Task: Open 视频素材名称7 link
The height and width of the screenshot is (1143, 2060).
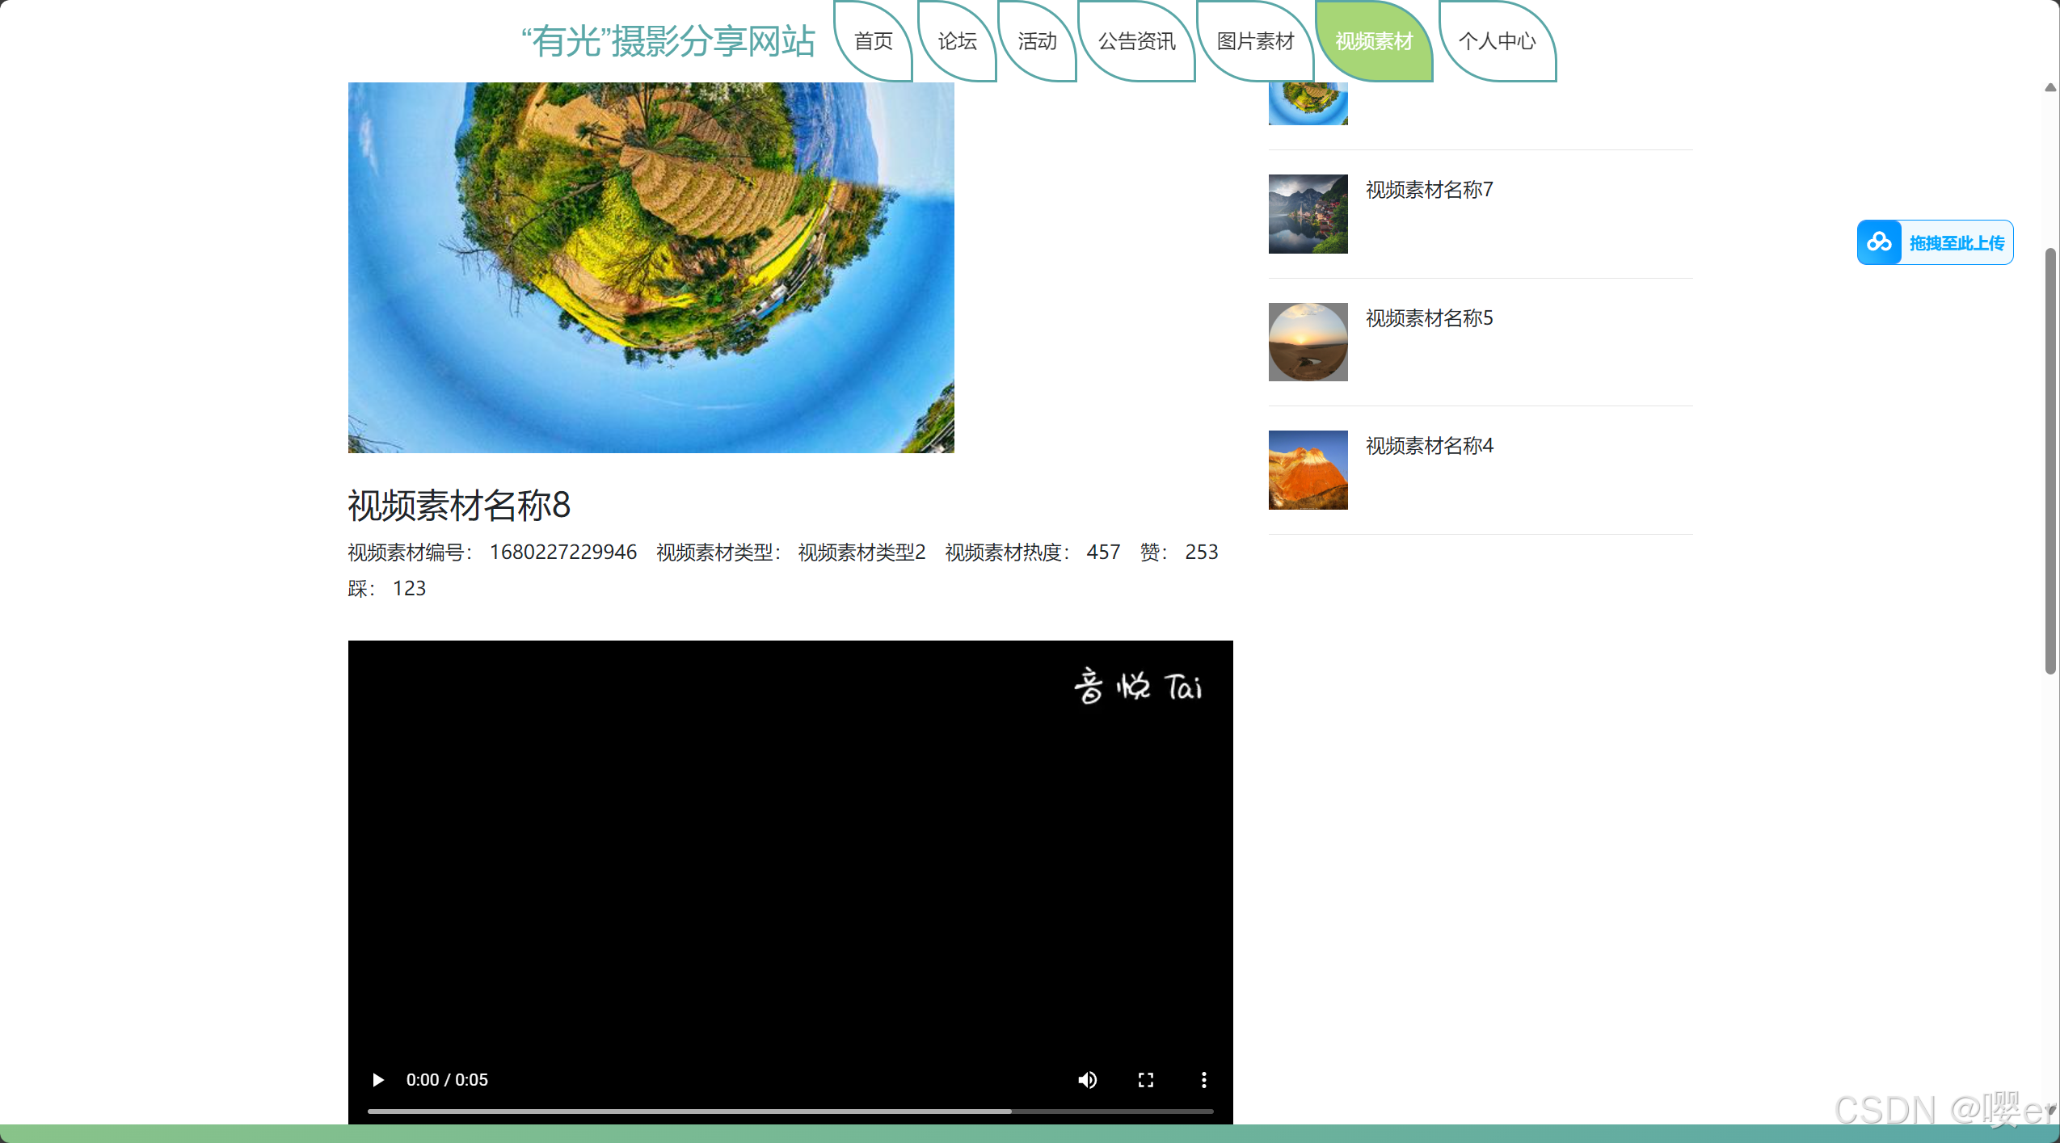Action: [x=1429, y=190]
